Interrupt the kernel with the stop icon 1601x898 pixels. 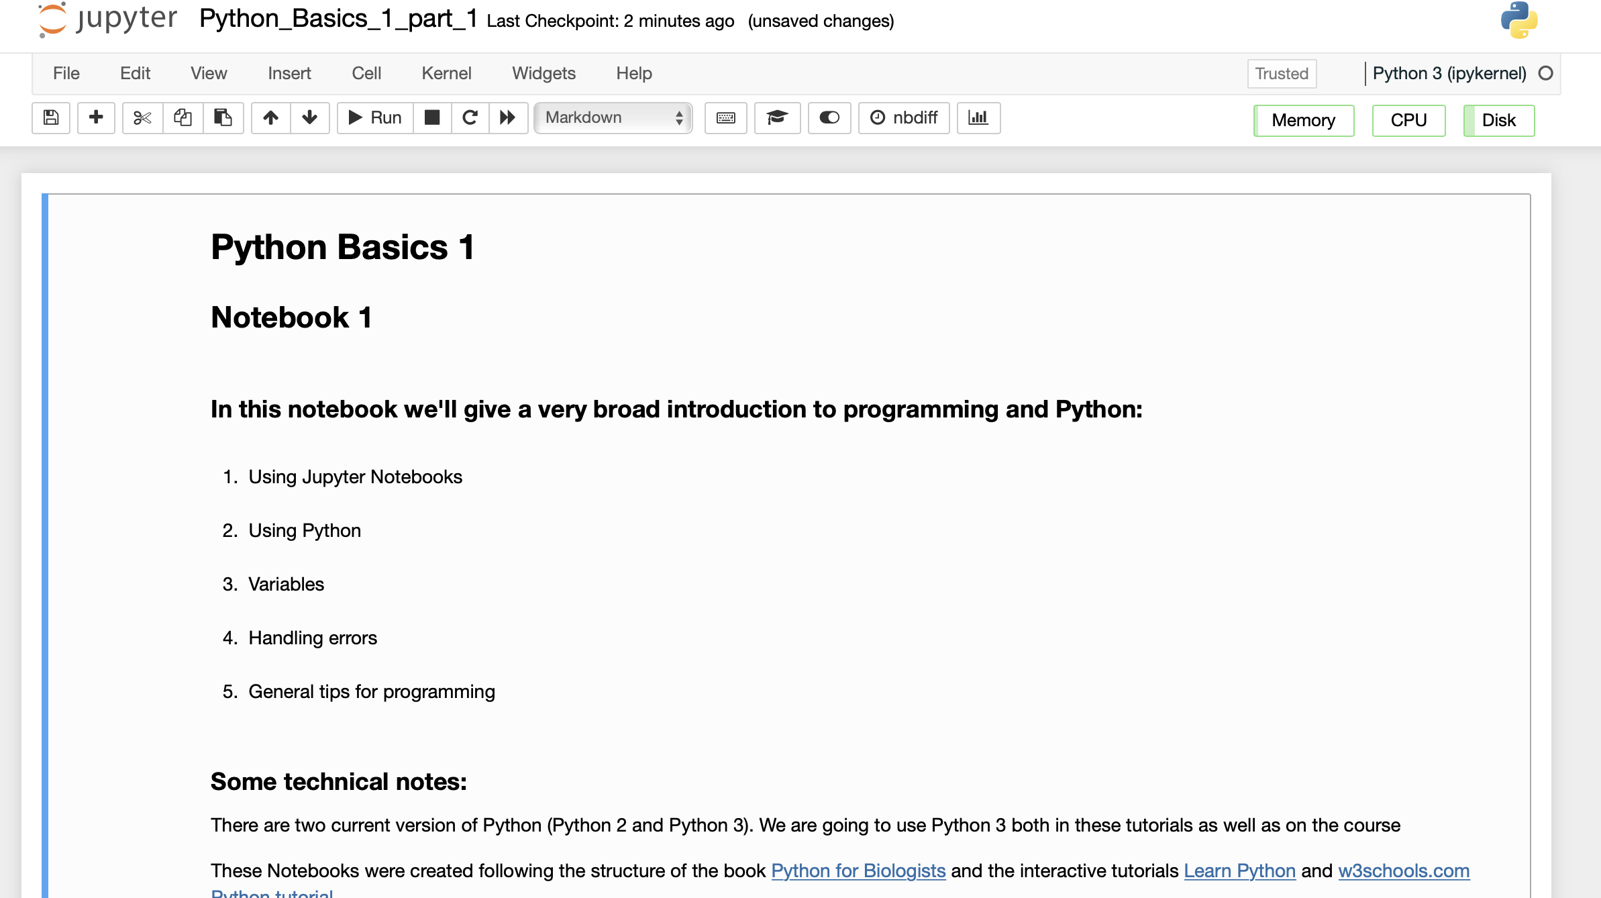pos(432,118)
